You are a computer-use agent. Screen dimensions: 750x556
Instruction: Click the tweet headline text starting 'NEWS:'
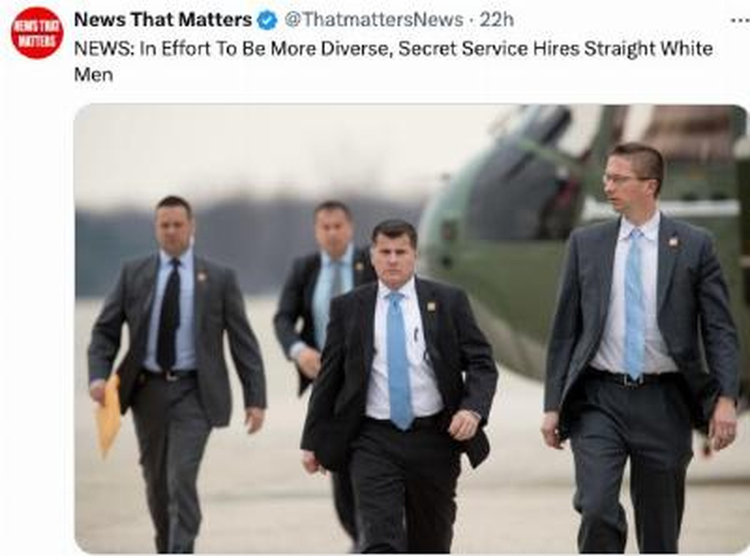coord(393,61)
